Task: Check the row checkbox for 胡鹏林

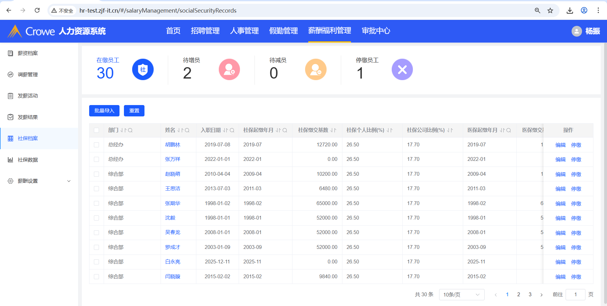Action: 96,145
